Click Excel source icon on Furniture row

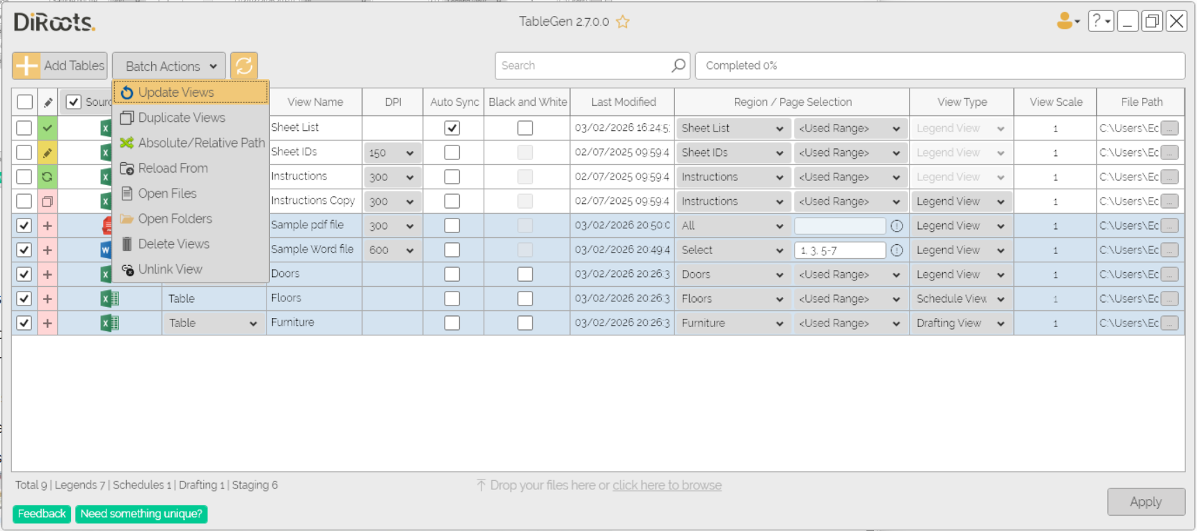pos(110,323)
